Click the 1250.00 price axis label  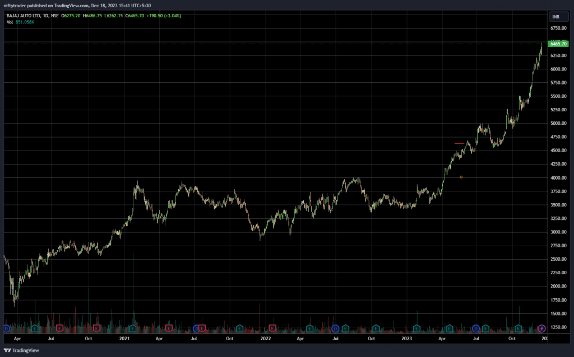point(558,327)
